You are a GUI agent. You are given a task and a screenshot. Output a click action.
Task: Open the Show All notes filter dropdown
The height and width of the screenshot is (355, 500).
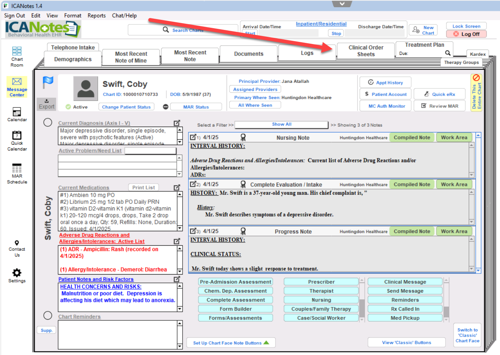point(281,125)
